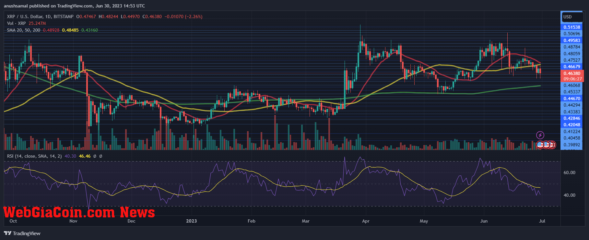Click the published-by header text at top
Screen dimensions: 589x240
click(x=75, y=6)
